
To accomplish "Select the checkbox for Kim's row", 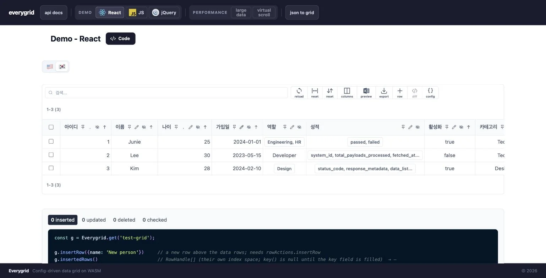I will pos(51,168).
